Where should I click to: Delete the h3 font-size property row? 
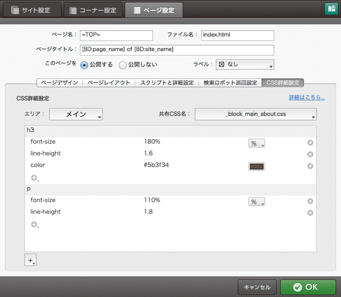(310, 143)
